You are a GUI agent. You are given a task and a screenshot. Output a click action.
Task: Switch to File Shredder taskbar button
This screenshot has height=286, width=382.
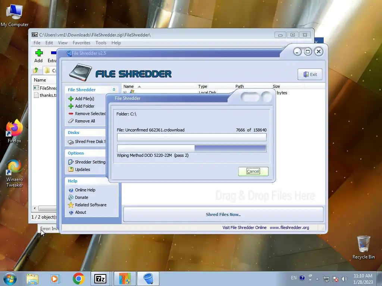pyautogui.click(x=148, y=279)
